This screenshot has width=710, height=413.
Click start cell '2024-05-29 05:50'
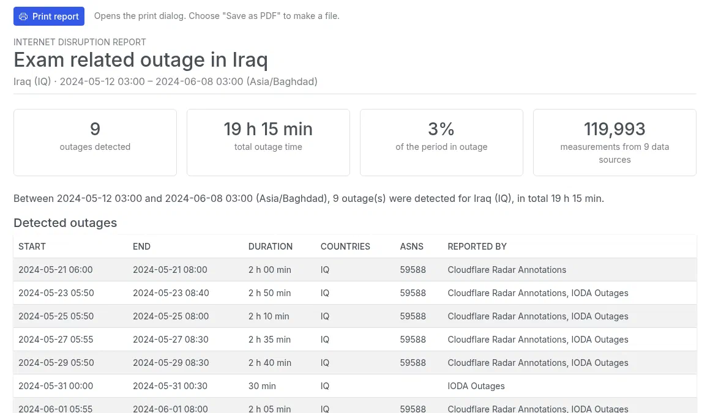click(56, 363)
